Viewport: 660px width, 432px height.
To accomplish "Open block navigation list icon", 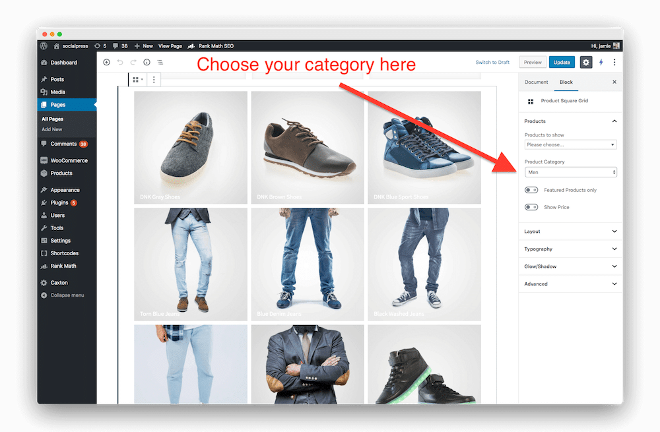I will (x=160, y=62).
